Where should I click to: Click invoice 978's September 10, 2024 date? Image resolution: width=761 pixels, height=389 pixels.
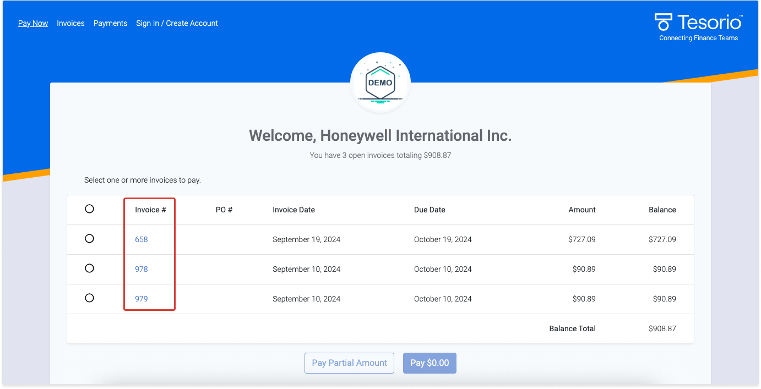coord(306,269)
